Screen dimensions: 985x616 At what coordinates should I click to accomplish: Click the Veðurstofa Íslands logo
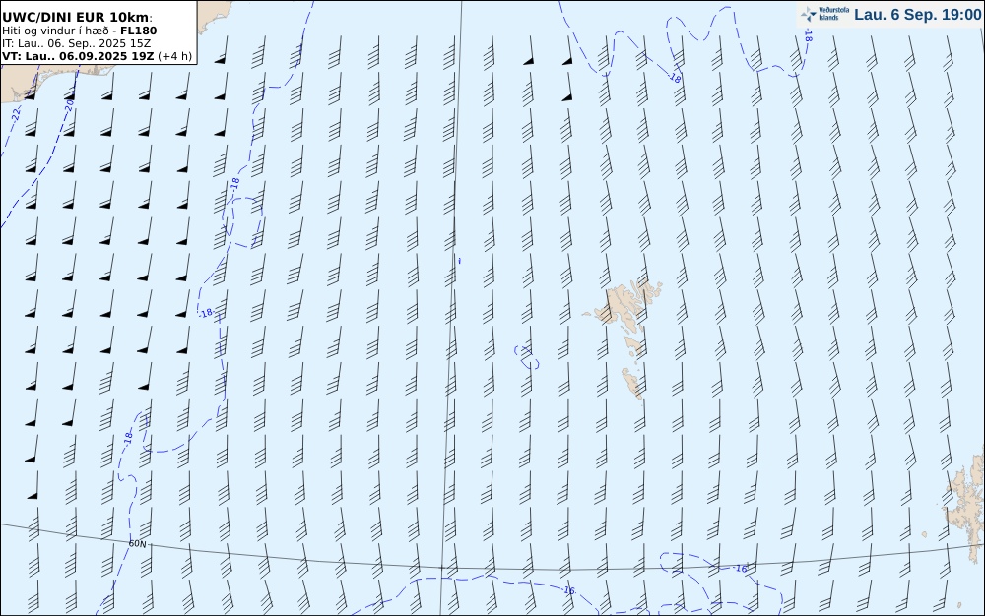coord(824,14)
